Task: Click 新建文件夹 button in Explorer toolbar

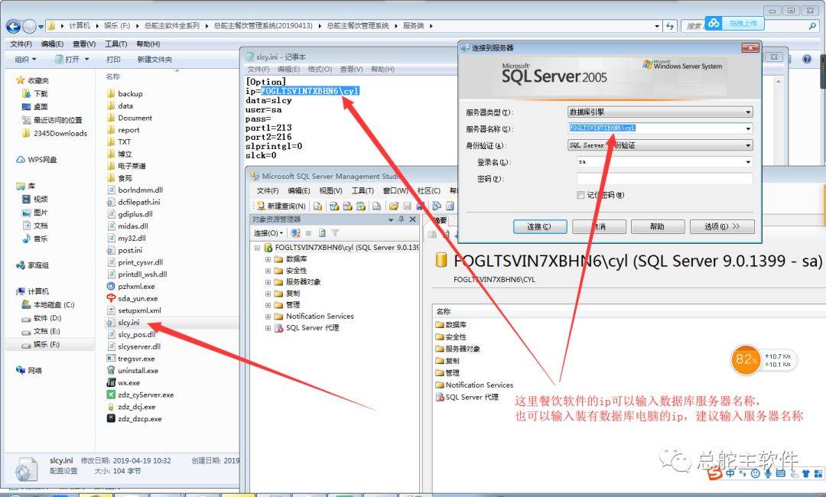Action: [x=154, y=60]
